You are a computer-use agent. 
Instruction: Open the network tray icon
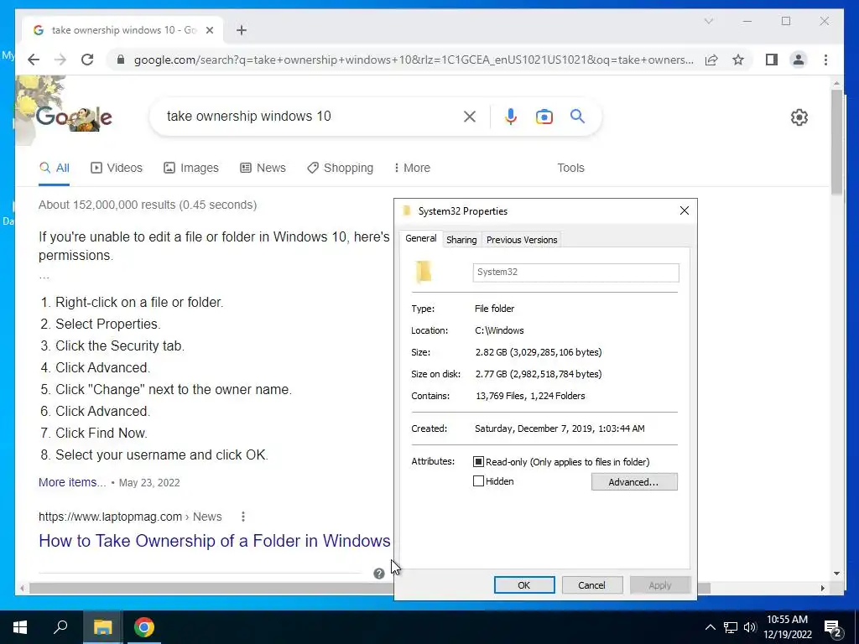(731, 627)
